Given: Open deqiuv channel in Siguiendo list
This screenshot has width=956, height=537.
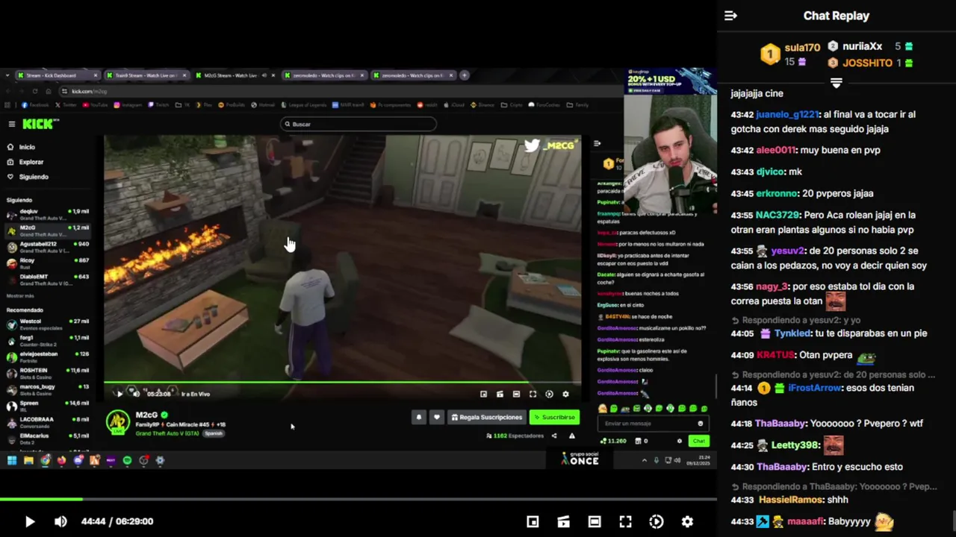Looking at the screenshot, I should tap(49, 214).
